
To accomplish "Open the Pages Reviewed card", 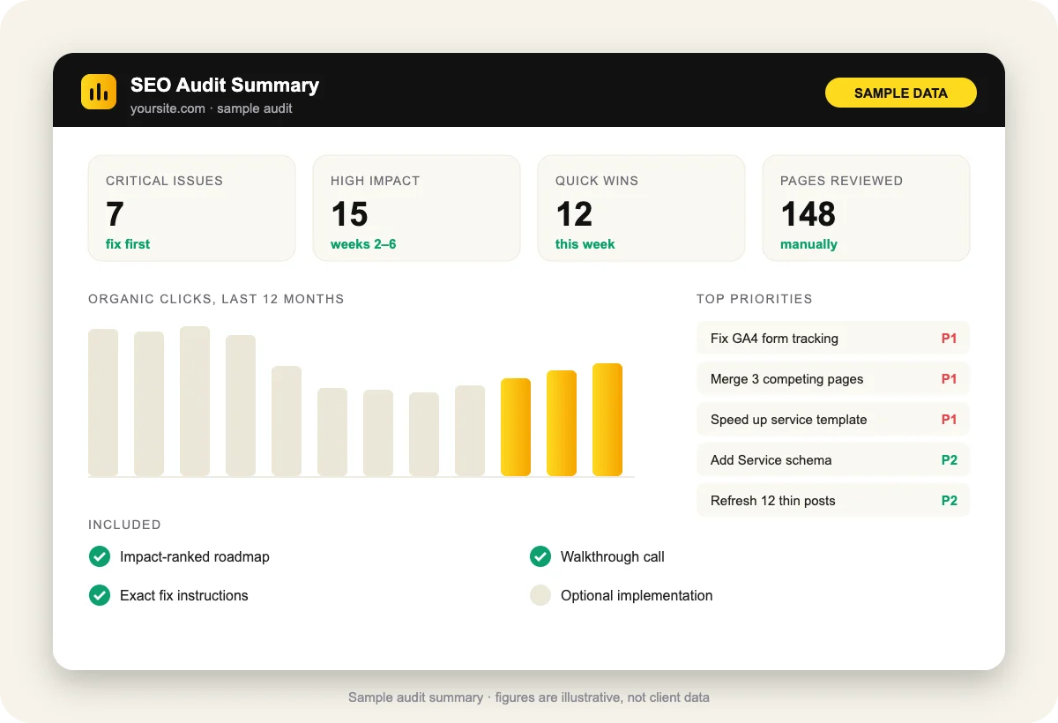I will tap(866, 208).
